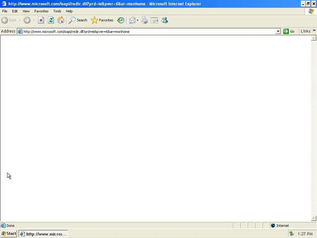
Task: Open the Help menu
Action: (69, 11)
